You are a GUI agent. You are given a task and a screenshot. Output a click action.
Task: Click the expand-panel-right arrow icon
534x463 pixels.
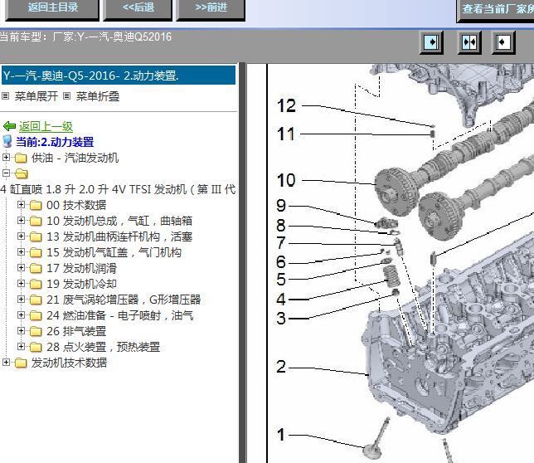pos(431,42)
